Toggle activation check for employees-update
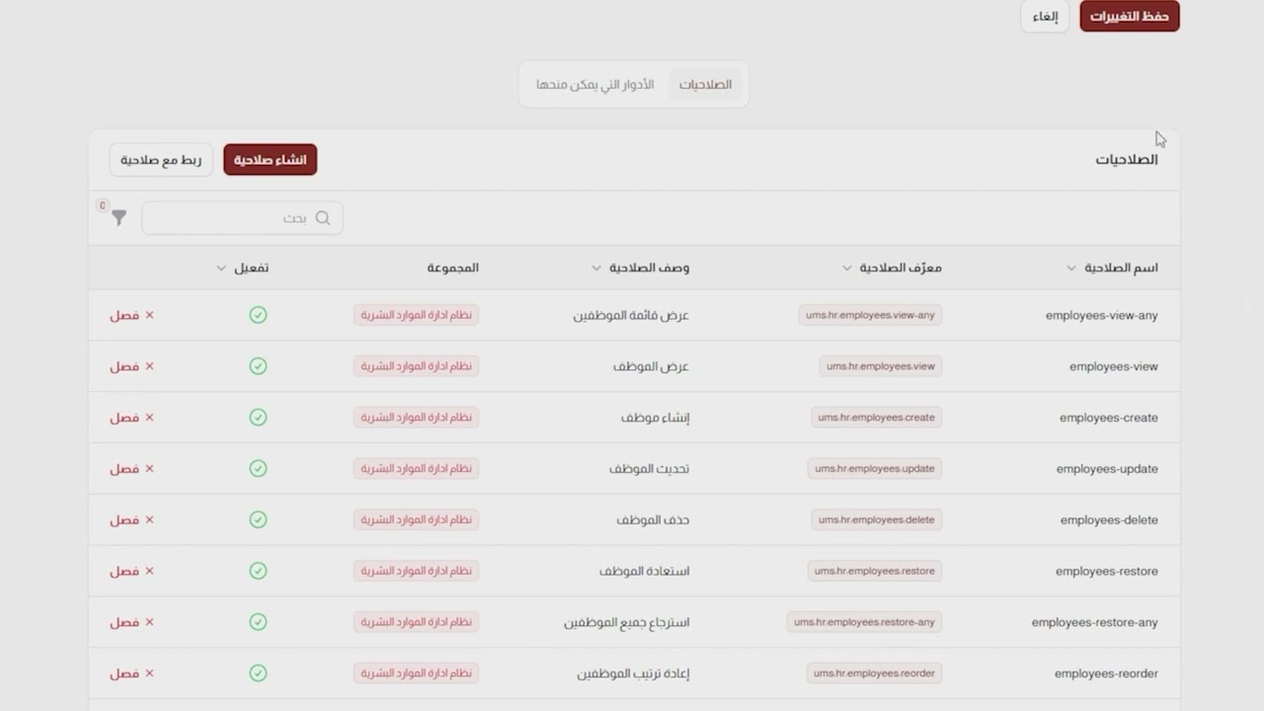The height and width of the screenshot is (711, 1264). [258, 469]
